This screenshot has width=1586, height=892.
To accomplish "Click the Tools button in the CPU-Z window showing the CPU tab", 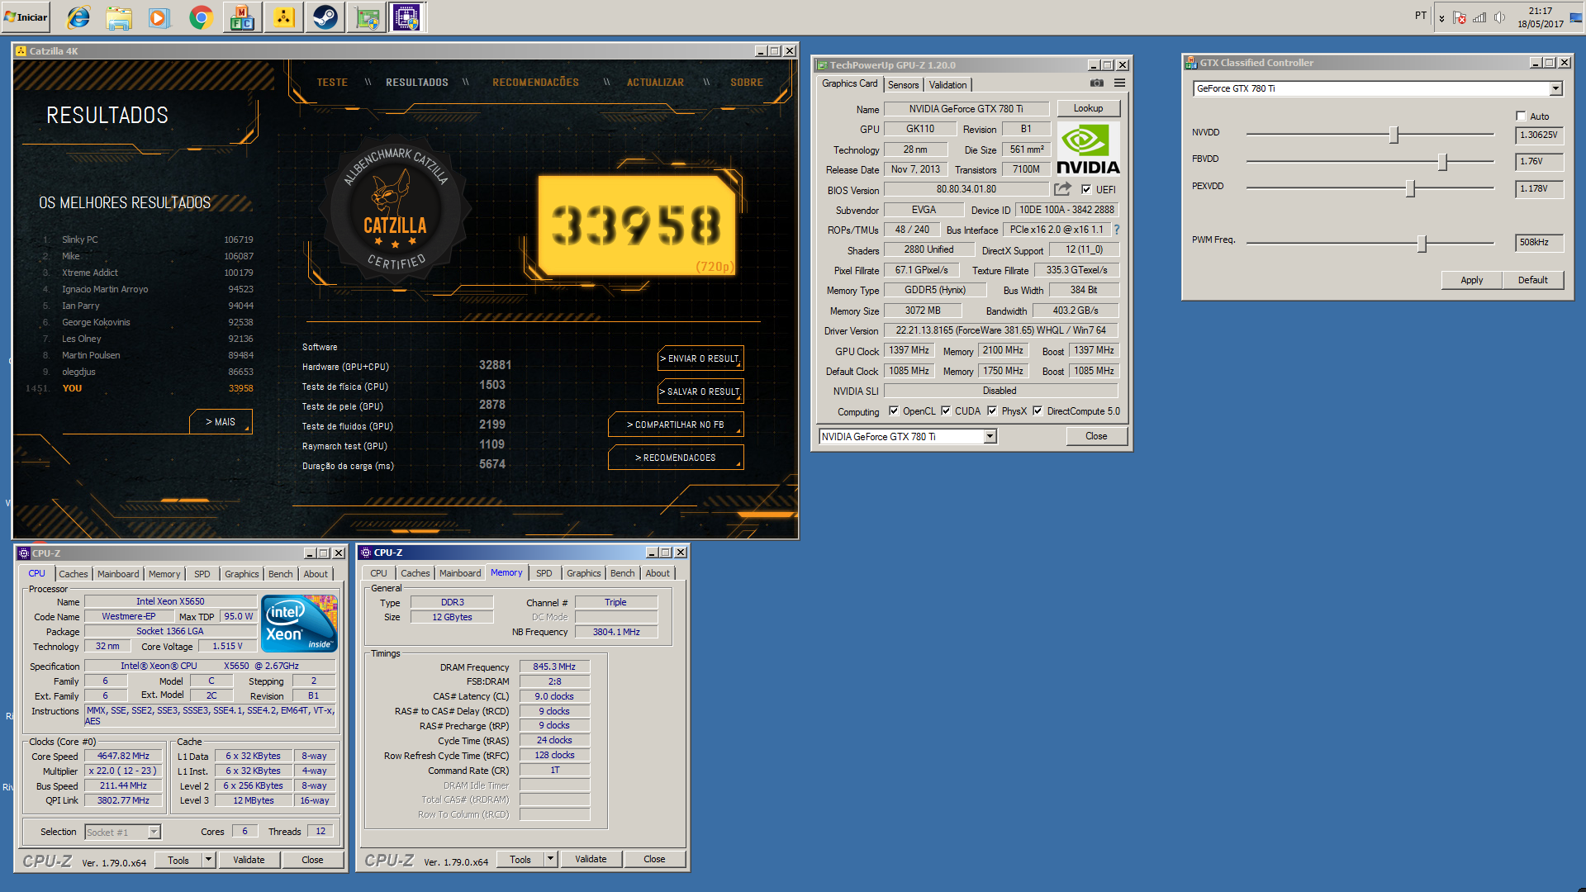I will [x=178, y=860].
